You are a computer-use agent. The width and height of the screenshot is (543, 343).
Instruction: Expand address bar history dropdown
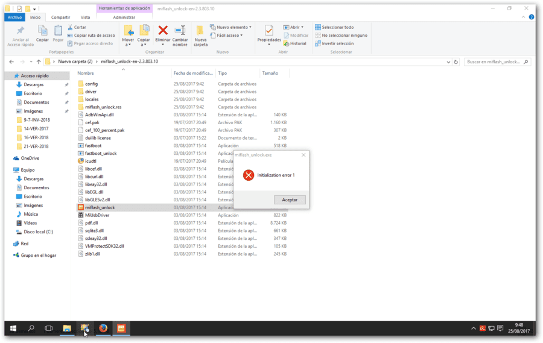pyautogui.click(x=448, y=62)
